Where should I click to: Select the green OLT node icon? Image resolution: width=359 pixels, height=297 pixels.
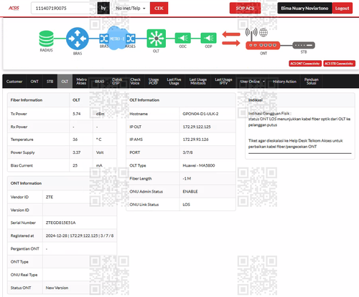156,38
